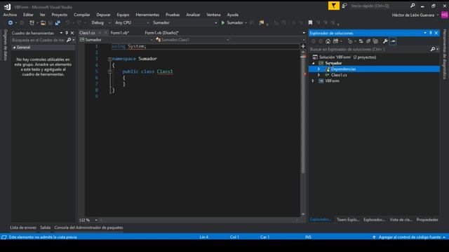Click the Sumador start button label
This screenshot has width=449, height=252.
[x=235, y=22]
